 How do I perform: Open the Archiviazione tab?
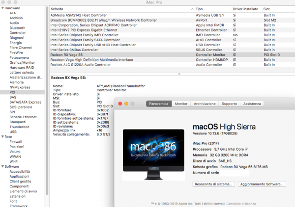pos(205,103)
